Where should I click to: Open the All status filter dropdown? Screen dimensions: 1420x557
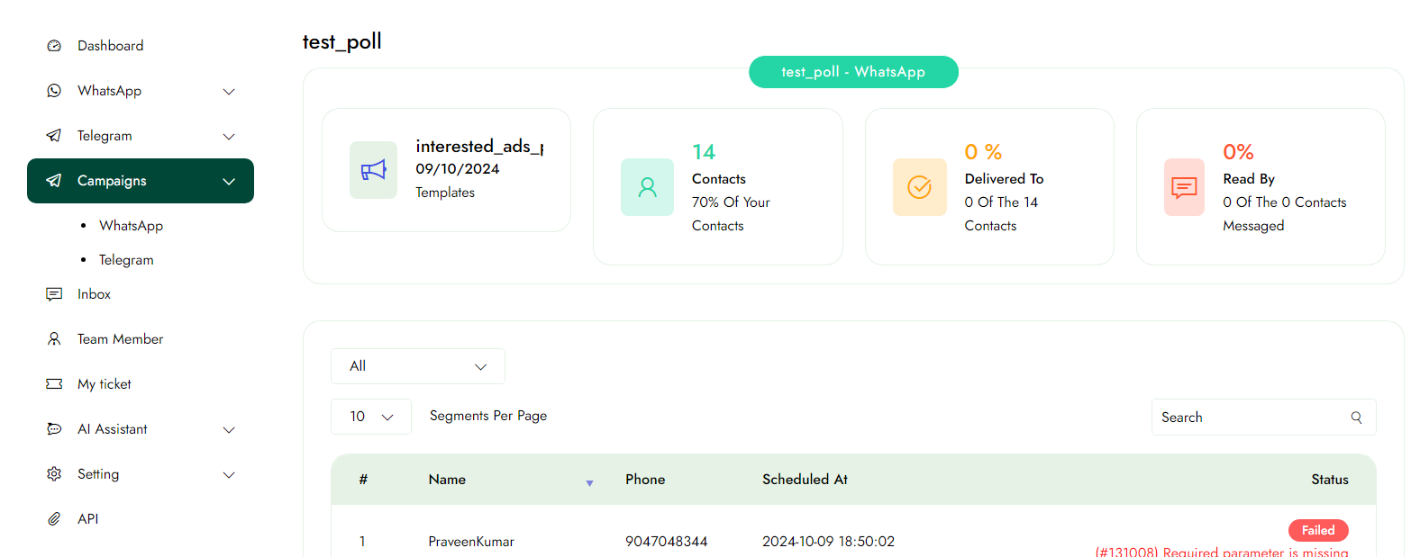(x=417, y=366)
